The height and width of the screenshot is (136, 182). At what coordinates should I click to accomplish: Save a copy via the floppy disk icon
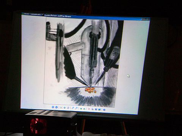point(96,109)
